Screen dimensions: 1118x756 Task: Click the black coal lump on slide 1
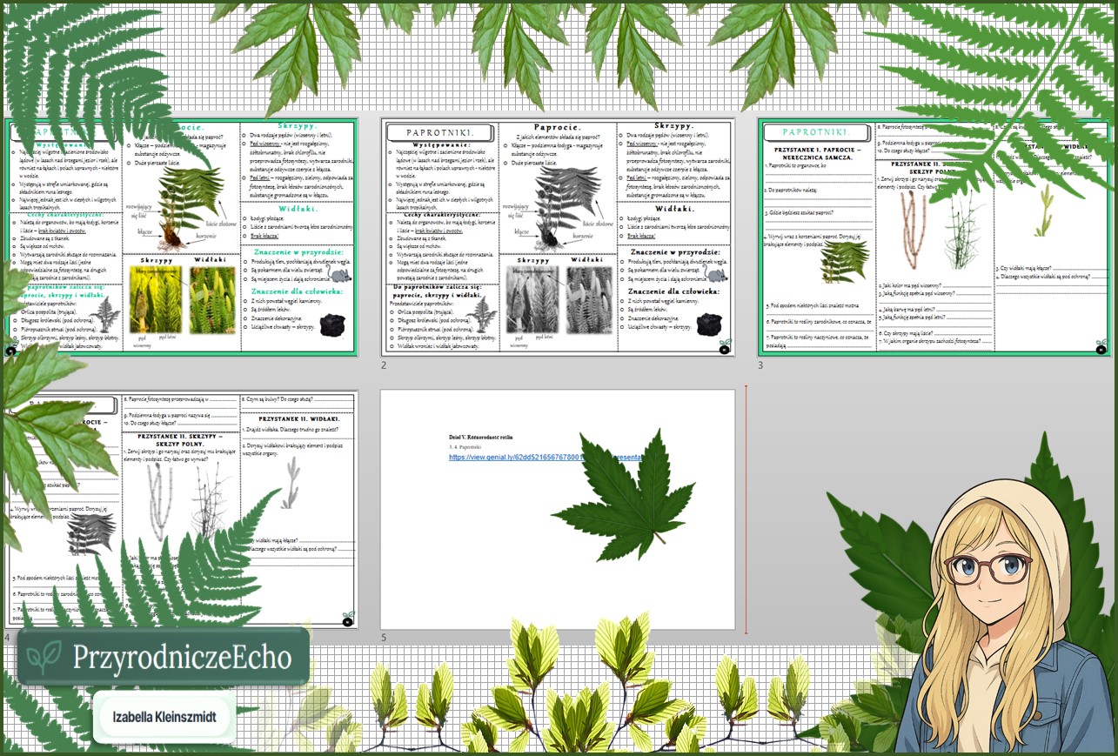click(333, 324)
